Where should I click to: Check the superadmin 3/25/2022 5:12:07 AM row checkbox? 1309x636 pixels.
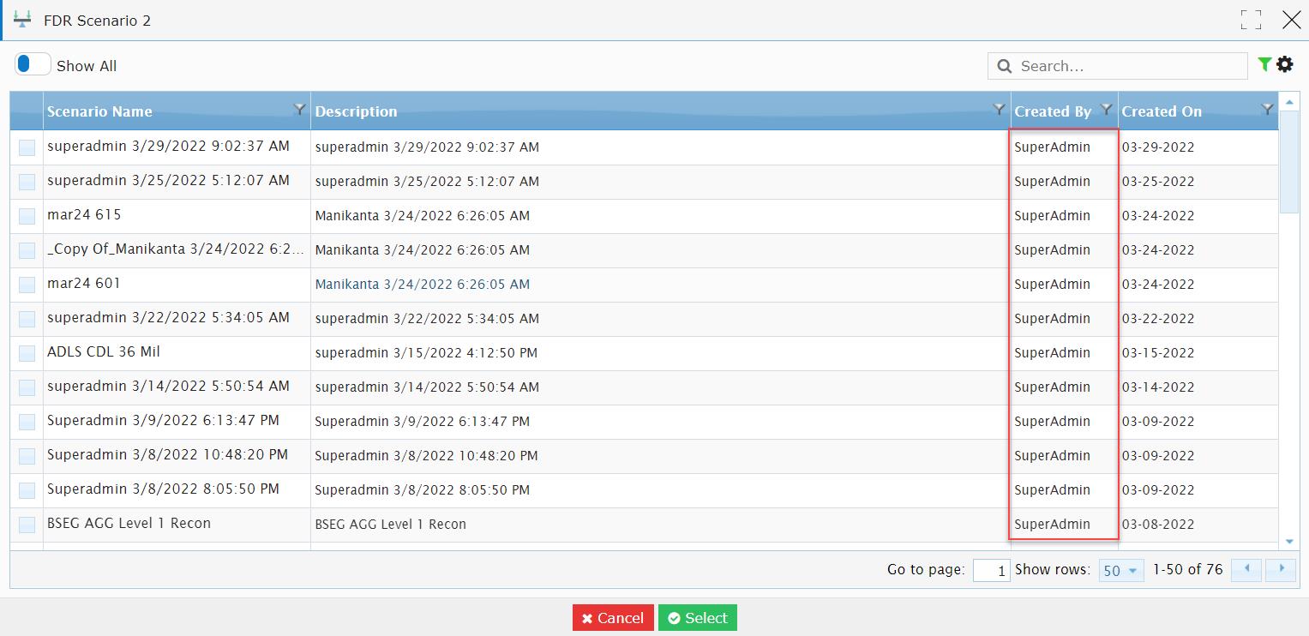27,182
